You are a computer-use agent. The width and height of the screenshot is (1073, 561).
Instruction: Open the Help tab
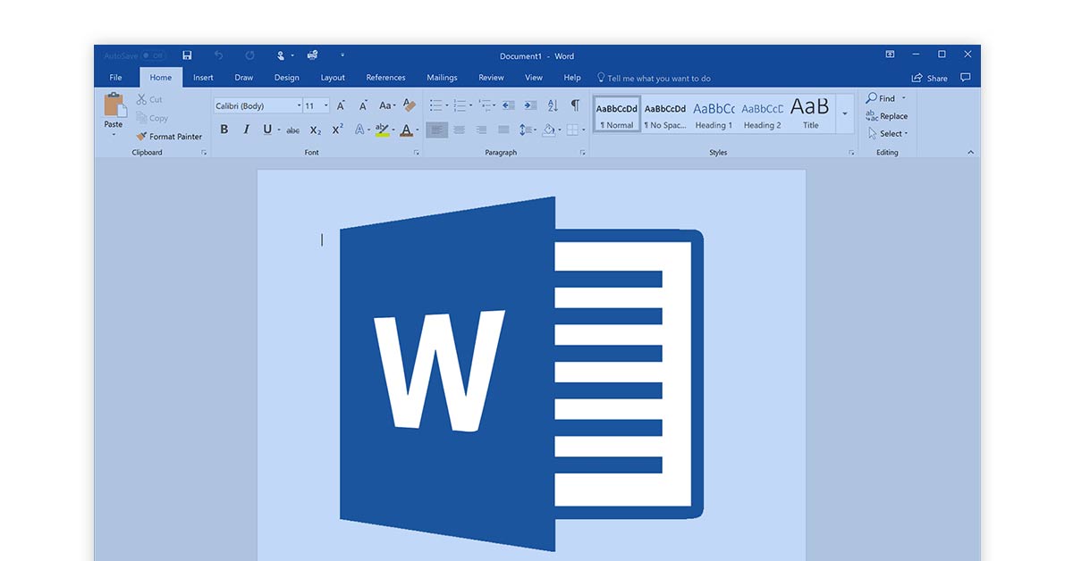572,78
